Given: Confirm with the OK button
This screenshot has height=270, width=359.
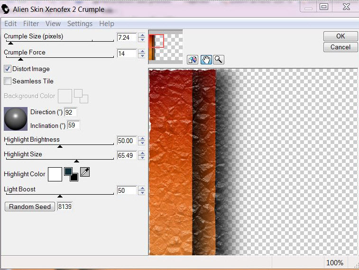Looking at the screenshot, I should [x=341, y=36].
